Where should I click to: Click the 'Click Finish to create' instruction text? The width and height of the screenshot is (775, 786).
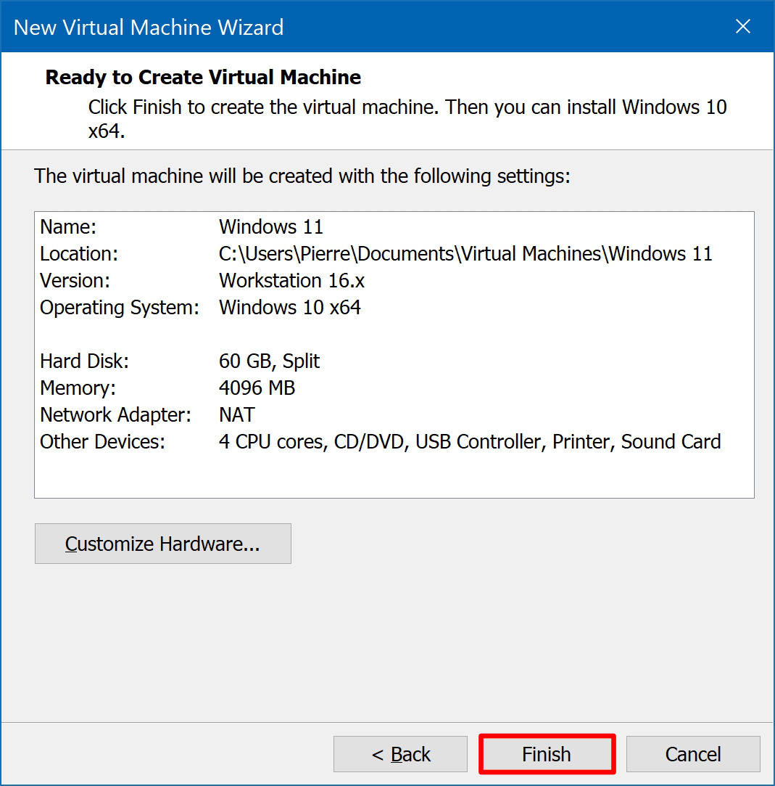(x=407, y=119)
